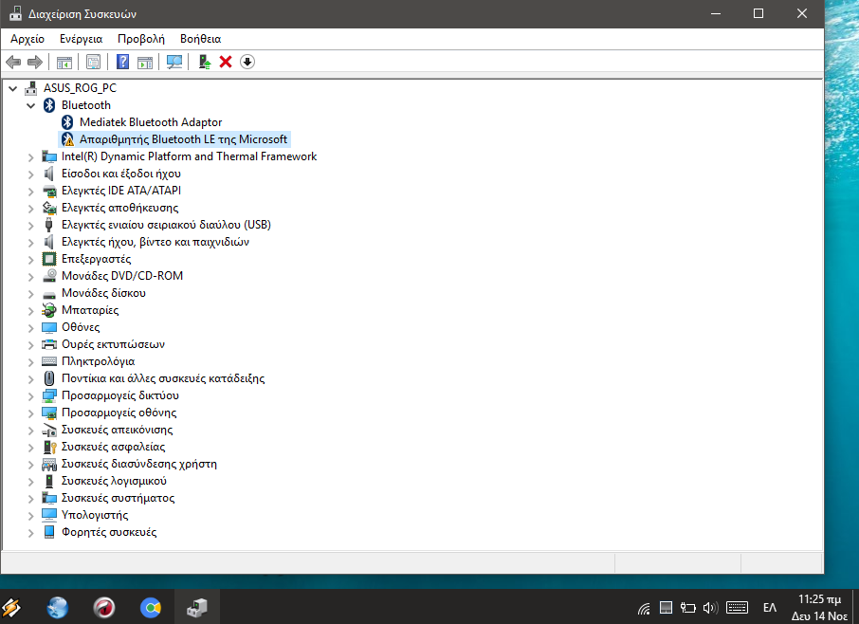Click the USB controllers plug icon
Screen dimensions: 859x624
(48, 225)
